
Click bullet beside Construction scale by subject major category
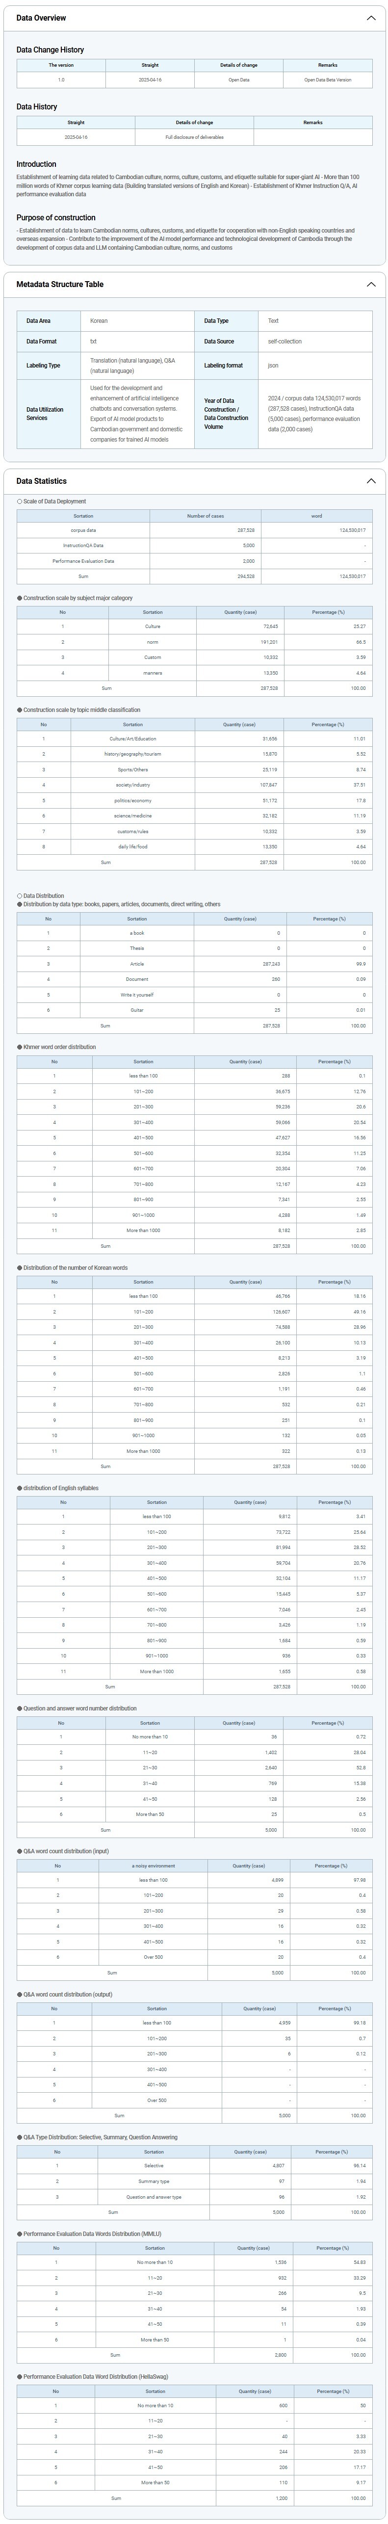20,598
